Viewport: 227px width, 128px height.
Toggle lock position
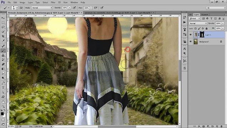(x=203, y=28)
